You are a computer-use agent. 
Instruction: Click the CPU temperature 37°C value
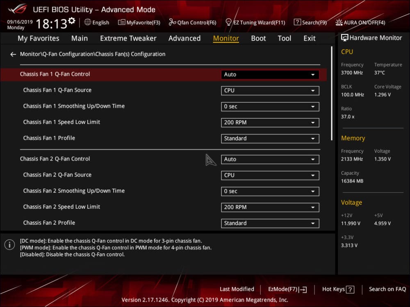379,73
